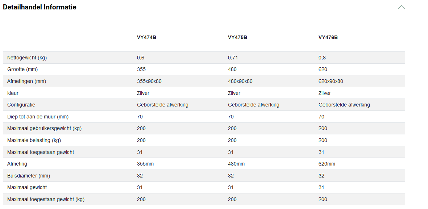
Task: Click the Configuratie row label
Action: click(21, 105)
